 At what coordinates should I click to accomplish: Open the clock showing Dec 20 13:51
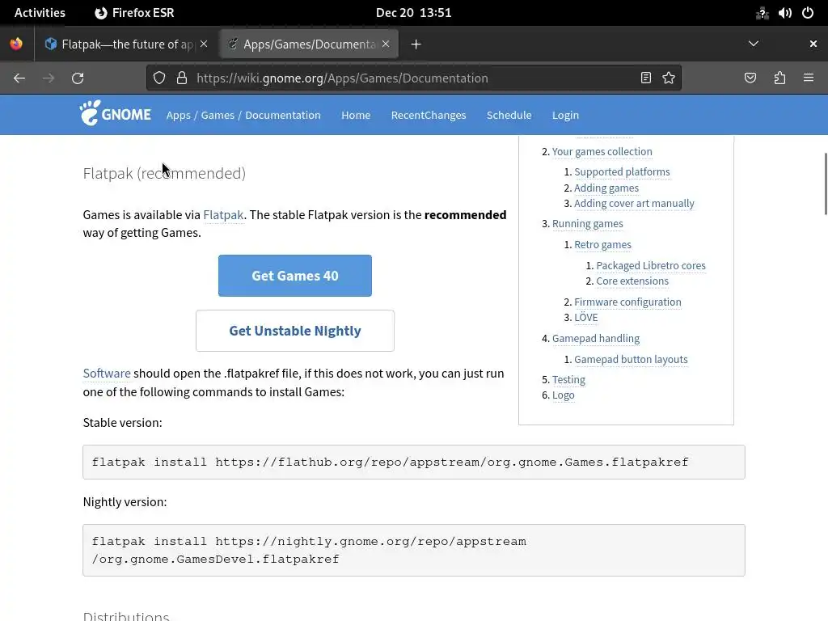(413, 13)
